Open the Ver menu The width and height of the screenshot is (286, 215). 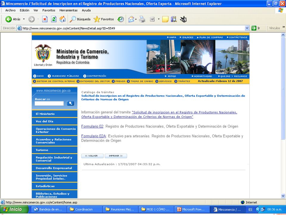tap(36, 10)
